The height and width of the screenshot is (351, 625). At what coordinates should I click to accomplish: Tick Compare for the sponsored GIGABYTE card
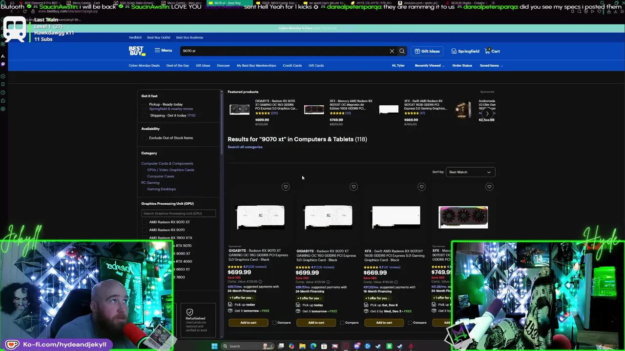point(274,323)
